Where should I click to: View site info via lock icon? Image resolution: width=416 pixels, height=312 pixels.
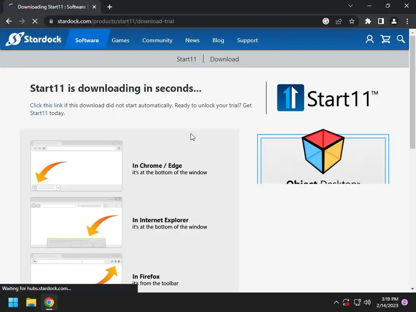(x=51, y=21)
